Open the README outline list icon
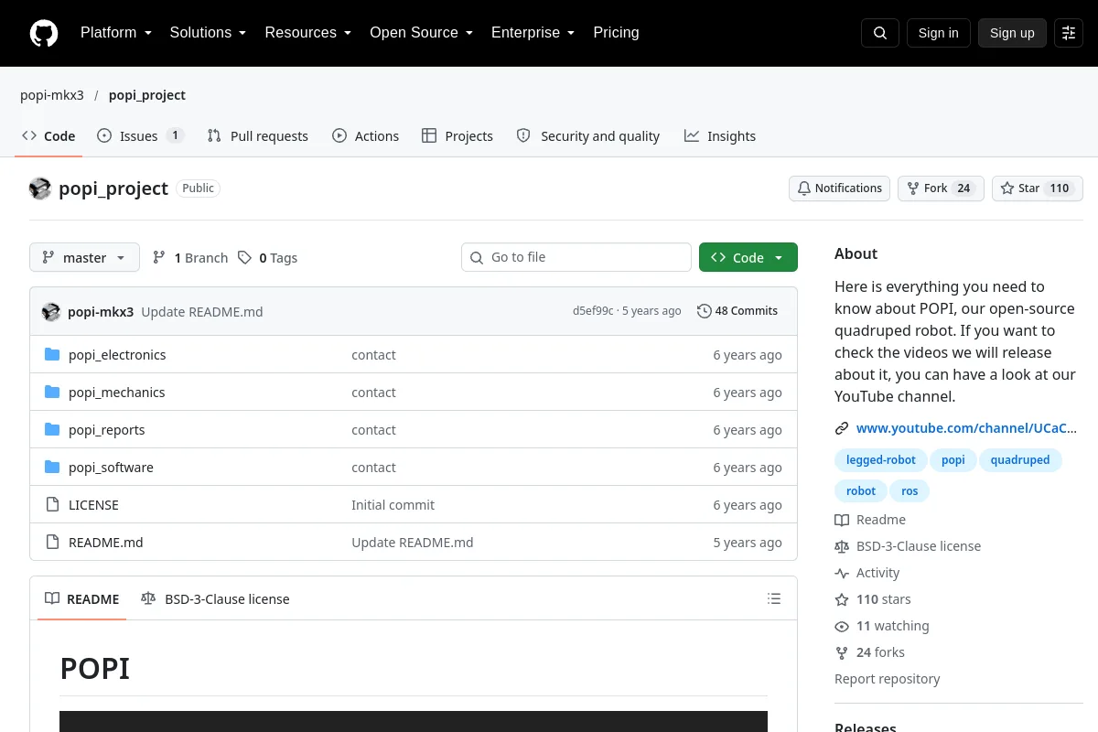Screen dimensions: 1098x732 [x=774, y=599]
